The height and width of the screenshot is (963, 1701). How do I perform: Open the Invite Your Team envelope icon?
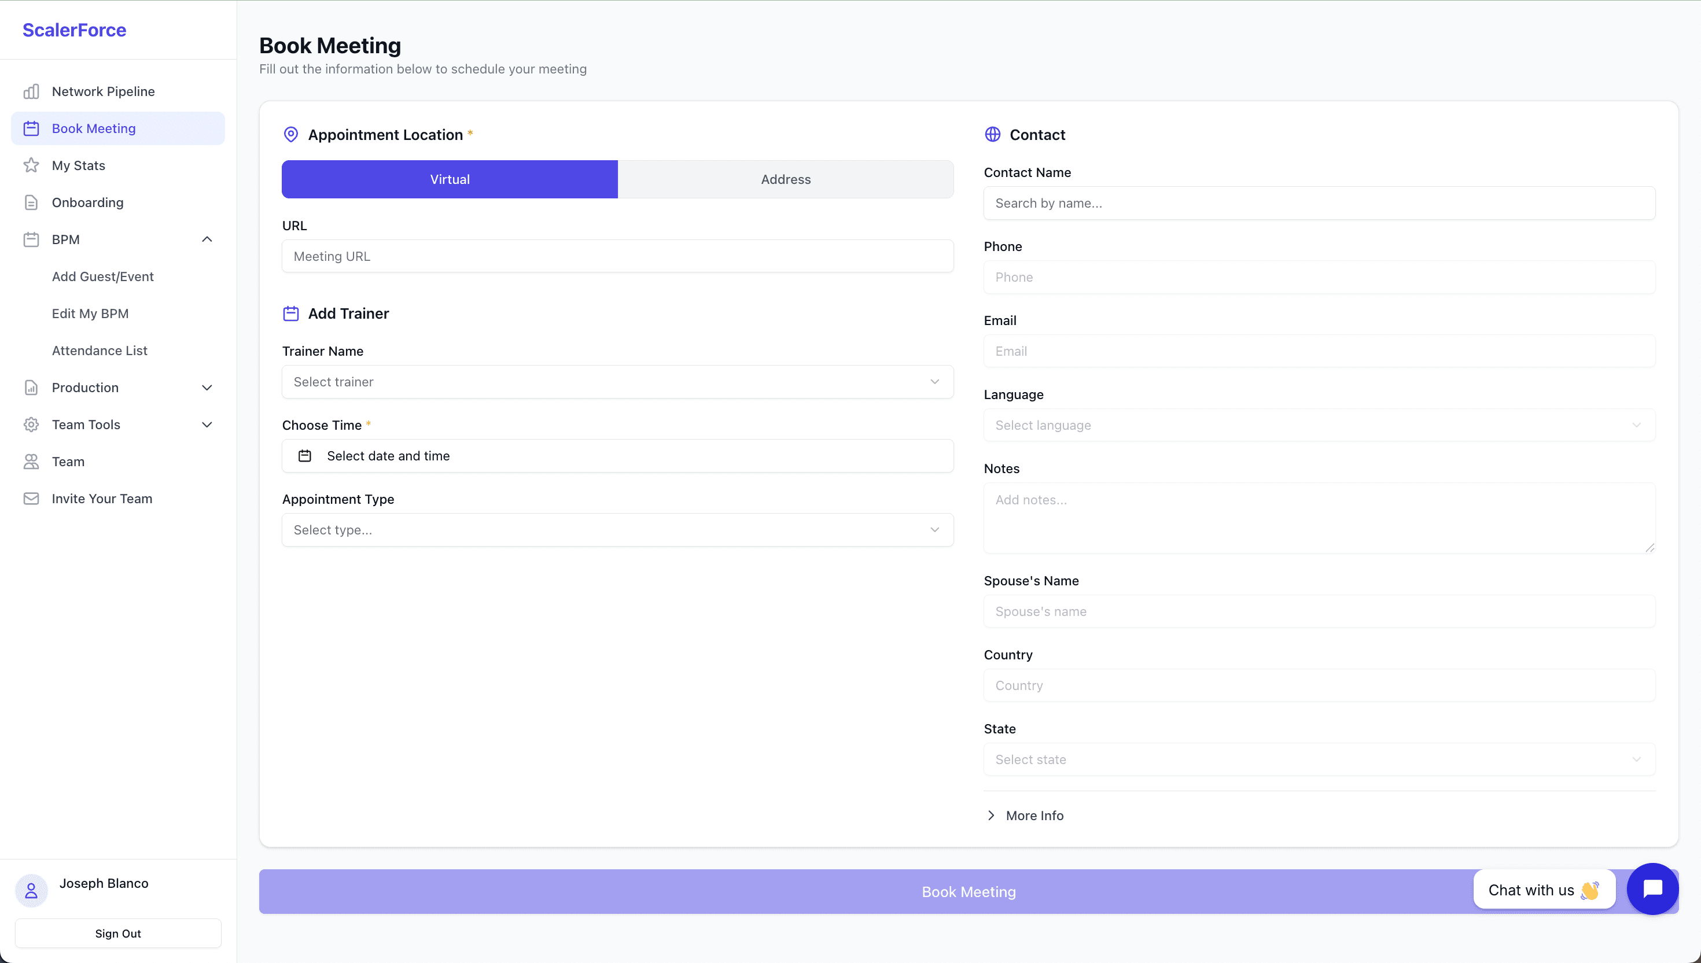pyautogui.click(x=32, y=498)
